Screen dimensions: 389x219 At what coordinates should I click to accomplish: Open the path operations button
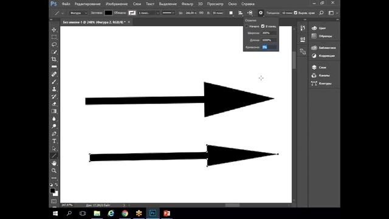pos(231,13)
